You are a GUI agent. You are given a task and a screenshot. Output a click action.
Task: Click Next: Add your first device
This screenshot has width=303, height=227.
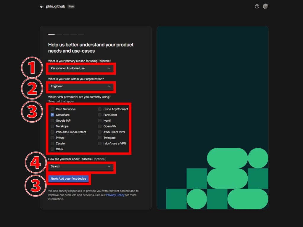[68, 179]
